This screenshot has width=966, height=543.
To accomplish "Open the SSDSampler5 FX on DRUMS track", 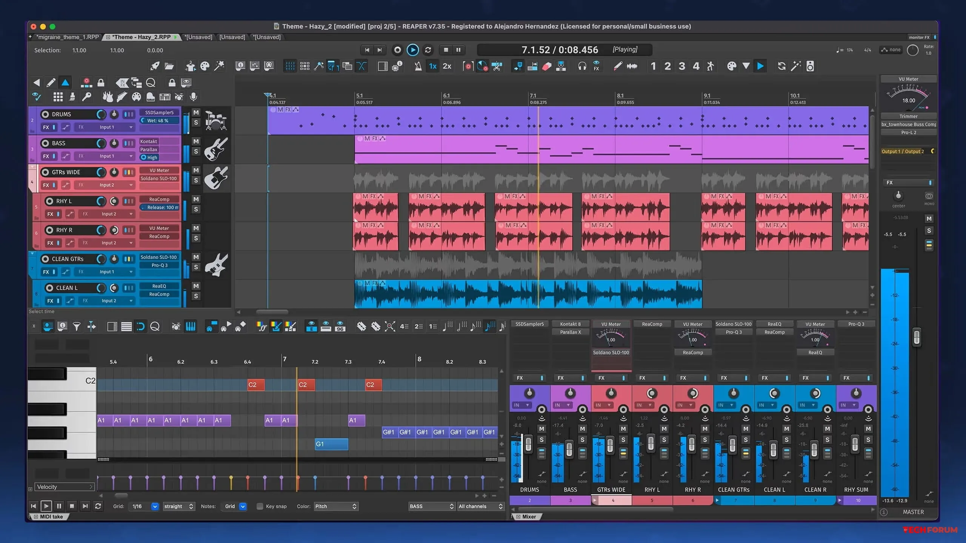I will click(x=159, y=112).
